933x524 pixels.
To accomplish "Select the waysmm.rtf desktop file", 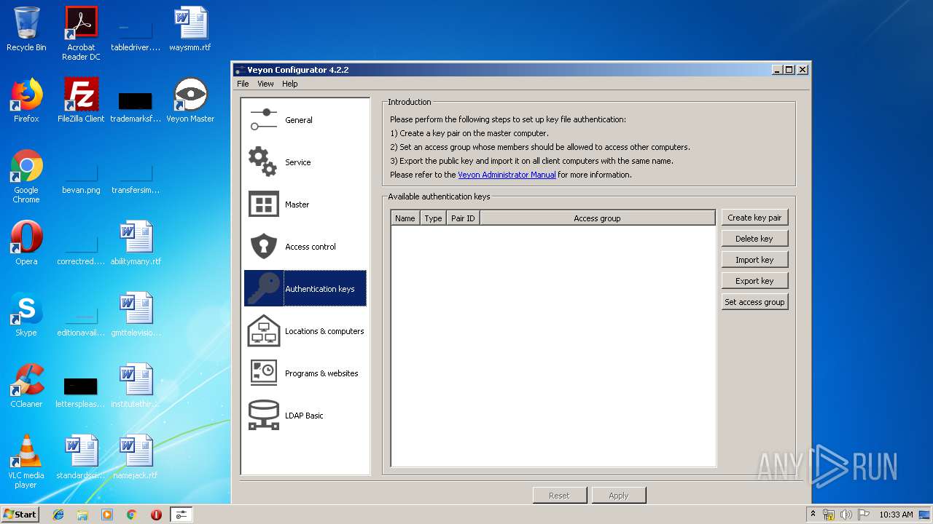I will [x=190, y=29].
